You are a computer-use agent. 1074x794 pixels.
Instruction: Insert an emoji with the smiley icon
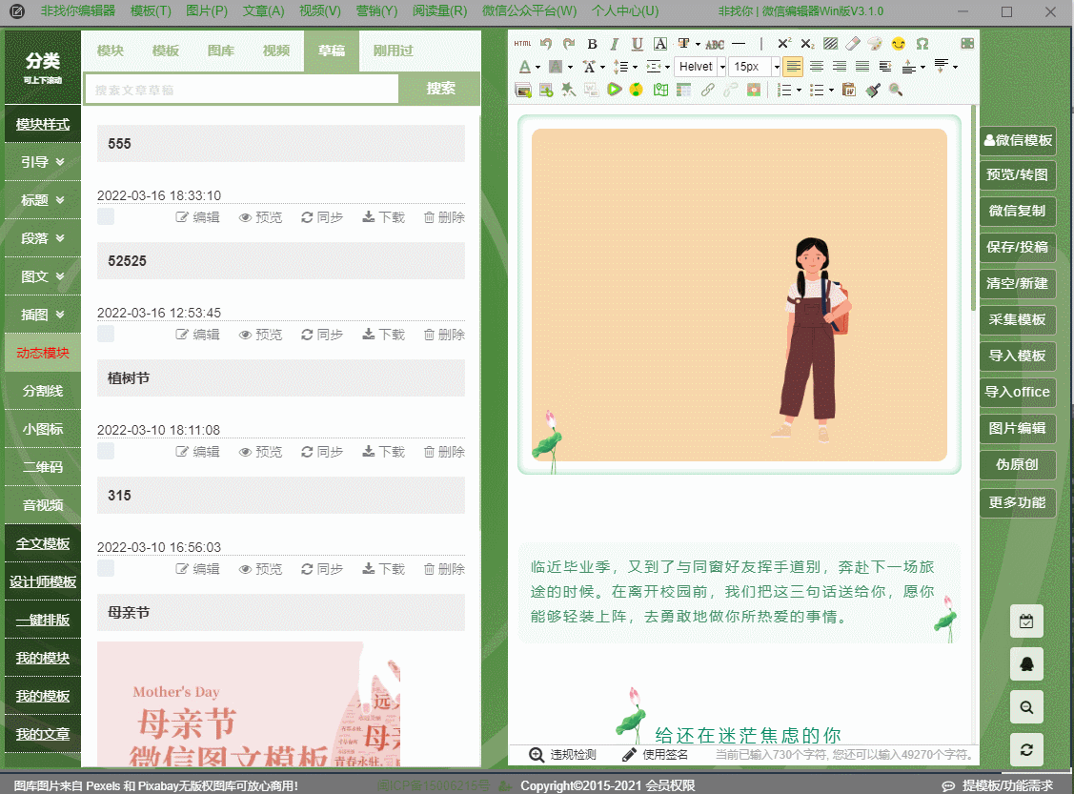(x=899, y=44)
